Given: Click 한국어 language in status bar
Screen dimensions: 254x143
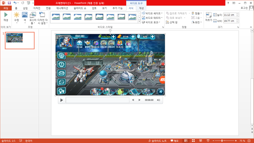Looking at the screenshot, I should 29,141.
